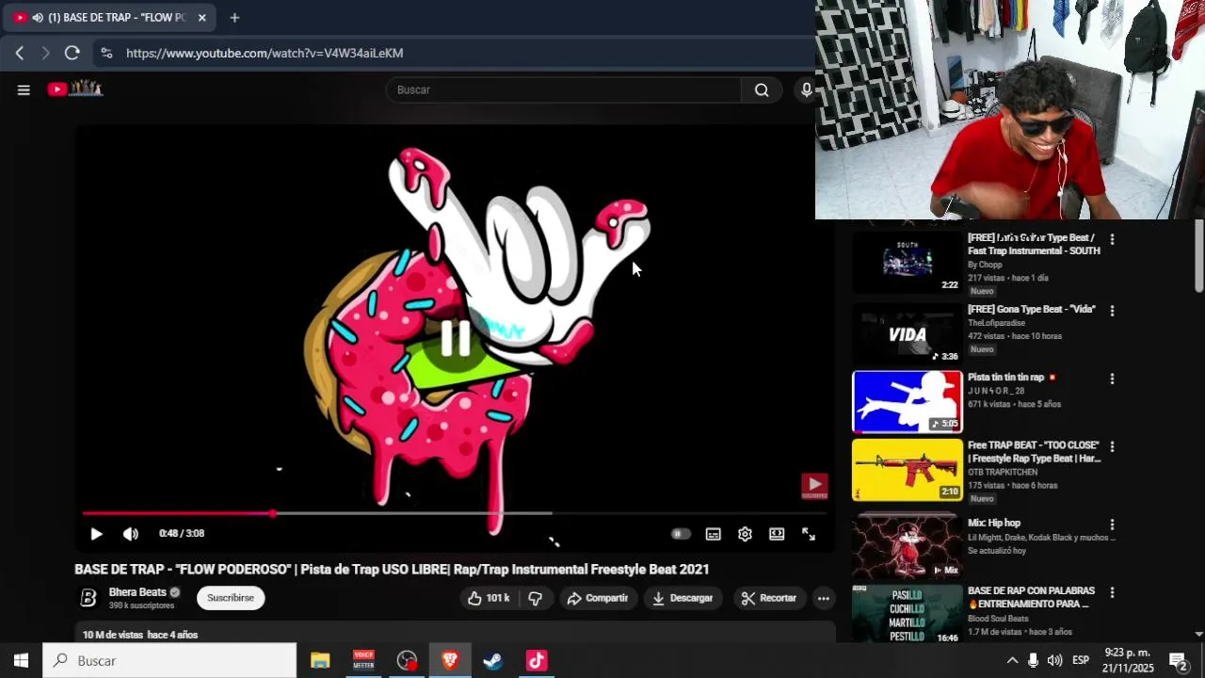Click the "10 M de vistas" description text

coord(113,636)
